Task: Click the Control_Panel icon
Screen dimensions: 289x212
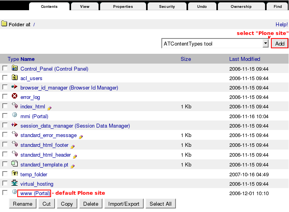Action: pyautogui.click(x=15, y=68)
